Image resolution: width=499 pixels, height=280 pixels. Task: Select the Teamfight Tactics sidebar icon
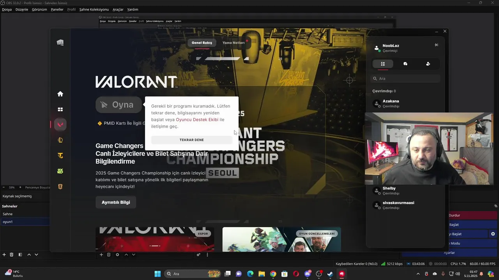tap(60, 156)
